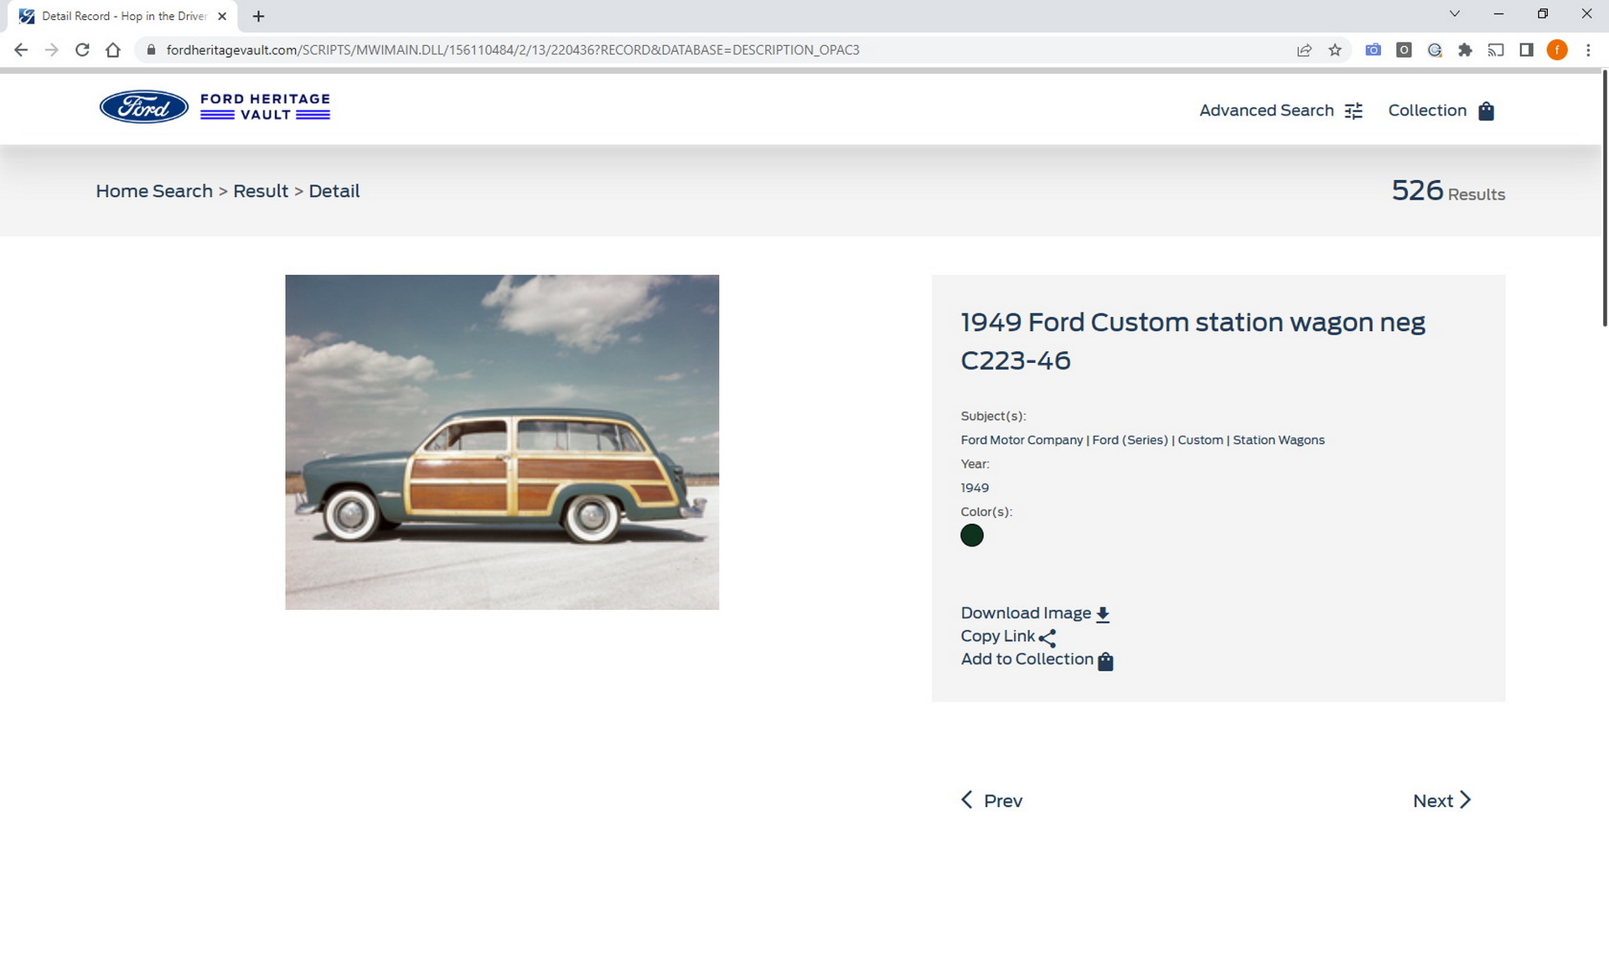The image size is (1609, 967).
Task: Bookmark the page with the star icon
Action: [1335, 49]
